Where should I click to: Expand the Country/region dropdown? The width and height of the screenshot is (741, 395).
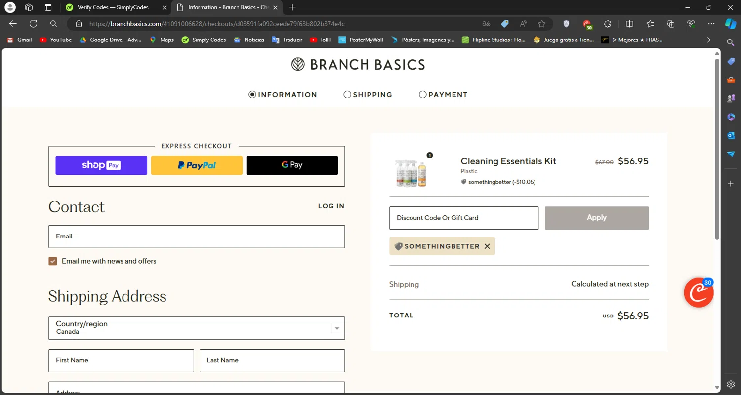click(x=197, y=328)
